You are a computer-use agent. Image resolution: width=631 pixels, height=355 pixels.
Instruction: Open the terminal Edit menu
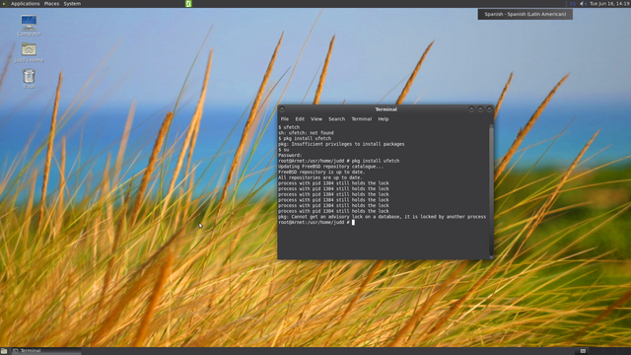(x=300, y=119)
